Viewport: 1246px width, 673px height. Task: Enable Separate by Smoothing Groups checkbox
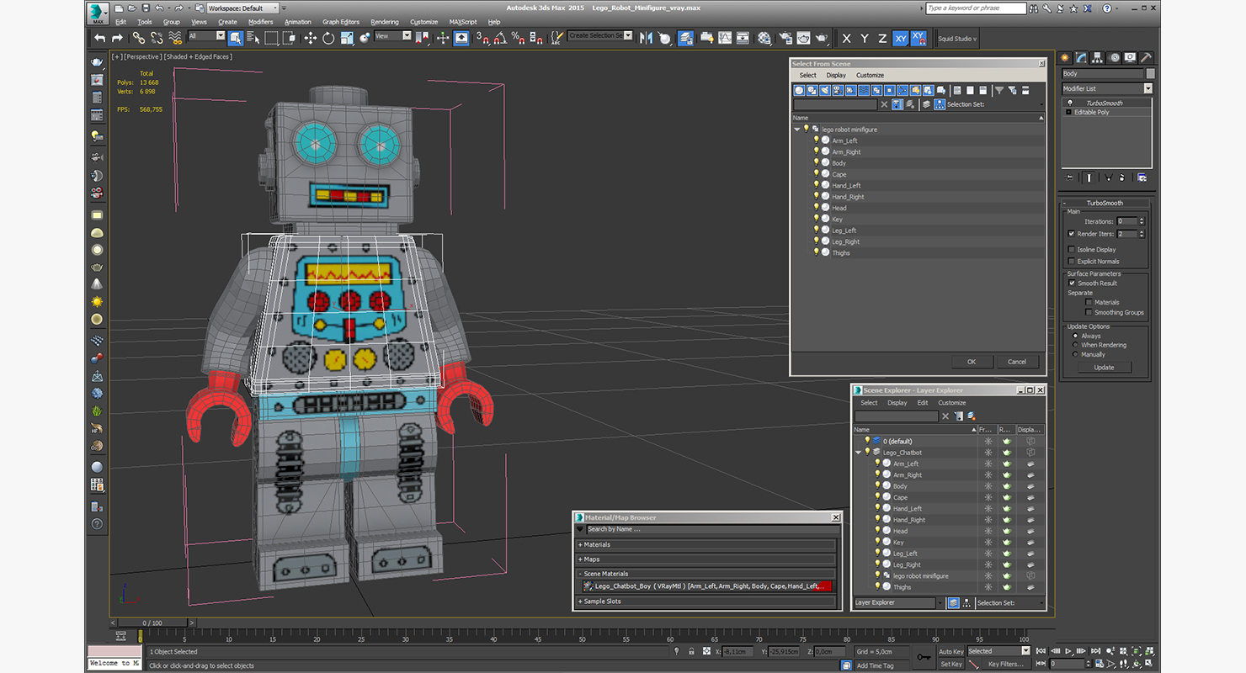point(1089,312)
